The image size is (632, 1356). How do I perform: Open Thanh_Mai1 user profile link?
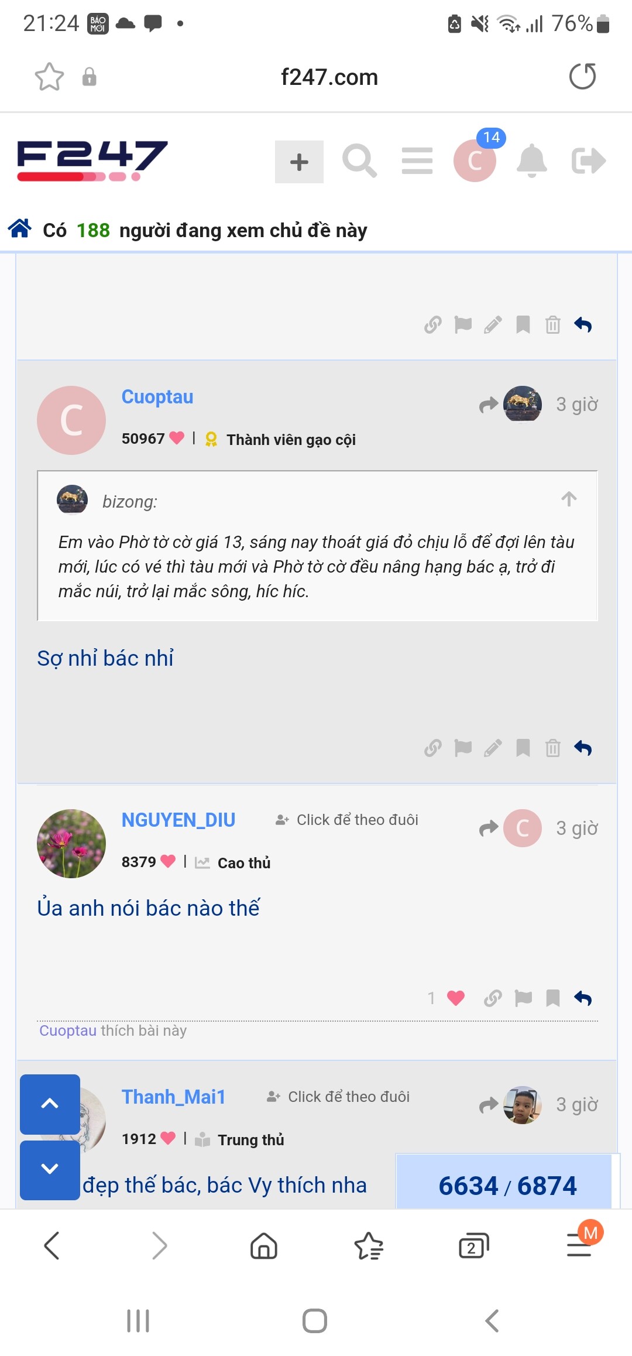coord(173,1097)
